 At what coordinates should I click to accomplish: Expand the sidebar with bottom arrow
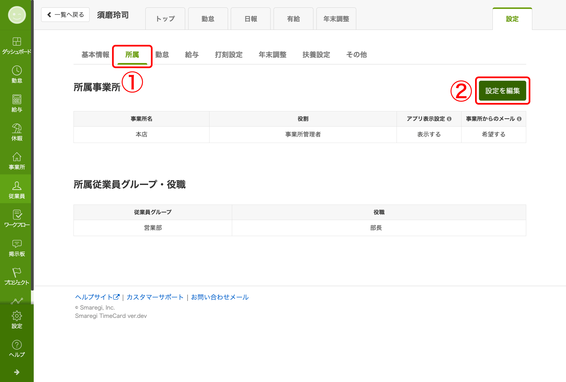pyautogui.click(x=17, y=372)
